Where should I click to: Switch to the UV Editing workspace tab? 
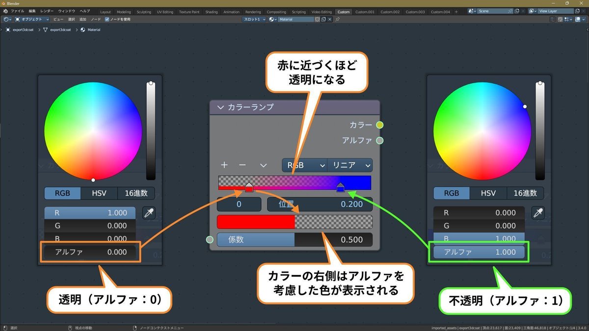click(165, 11)
